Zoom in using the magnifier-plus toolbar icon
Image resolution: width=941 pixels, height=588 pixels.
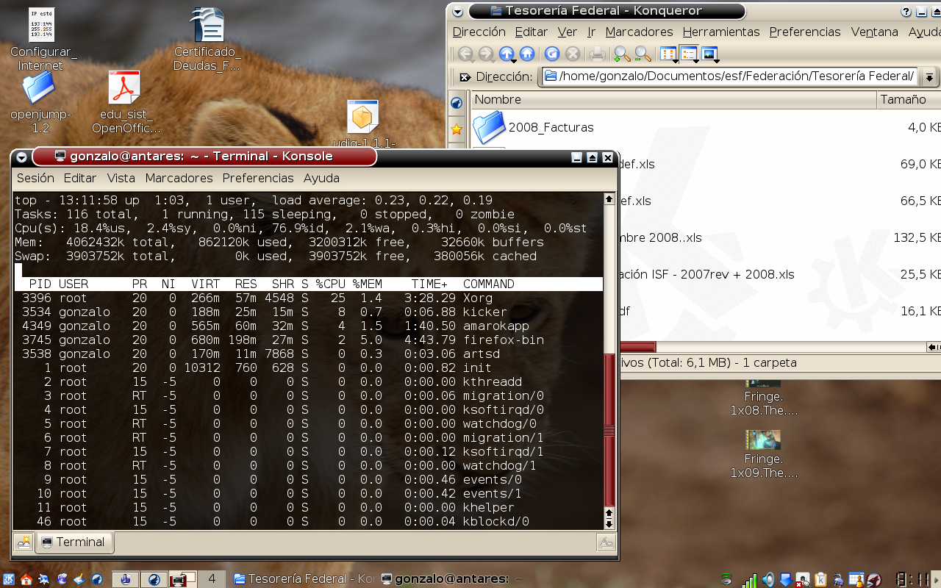point(623,54)
